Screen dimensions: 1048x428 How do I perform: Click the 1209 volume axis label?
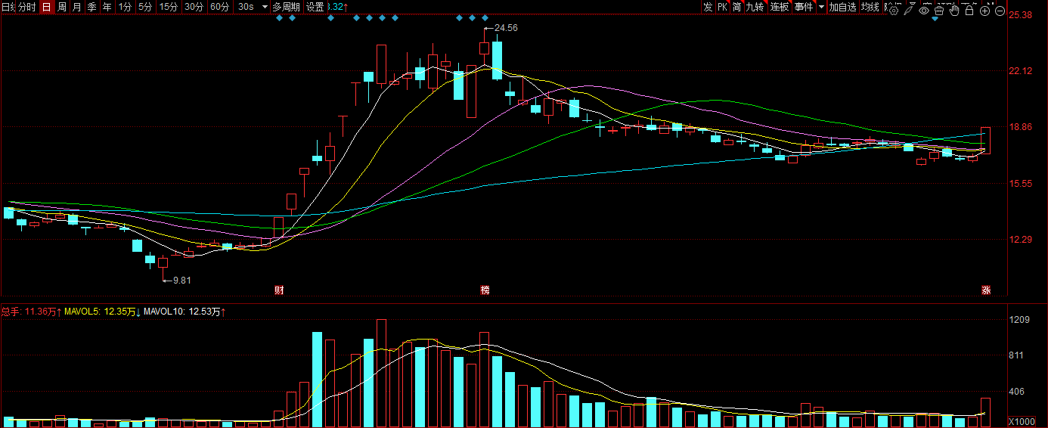(1020, 320)
